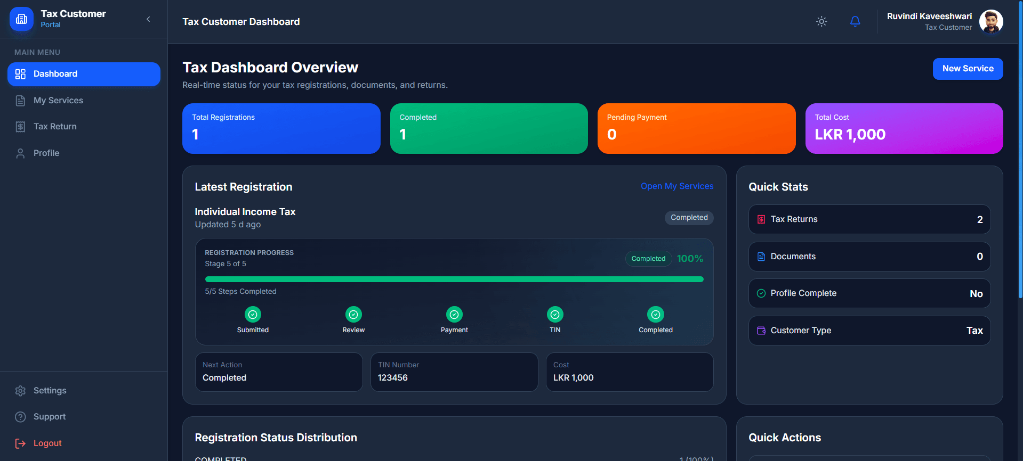The height and width of the screenshot is (461, 1023).
Task: Click the Ruvindi Kaveeshwari user name
Action: [929, 17]
